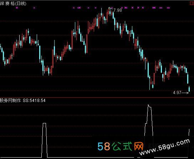This screenshot has height=159, width=194.
Task: Select the final cyan candlestick at 4.97 low
Action: tap(189, 89)
